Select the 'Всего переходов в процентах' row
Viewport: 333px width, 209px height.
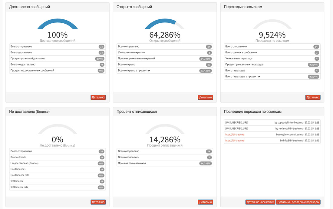point(272,76)
